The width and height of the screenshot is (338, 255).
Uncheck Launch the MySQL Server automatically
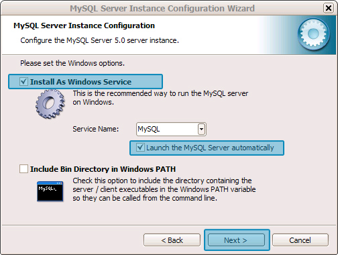(x=140, y=148)
